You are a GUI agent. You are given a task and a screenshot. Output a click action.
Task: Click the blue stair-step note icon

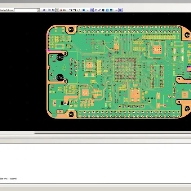tap(99, 10)
